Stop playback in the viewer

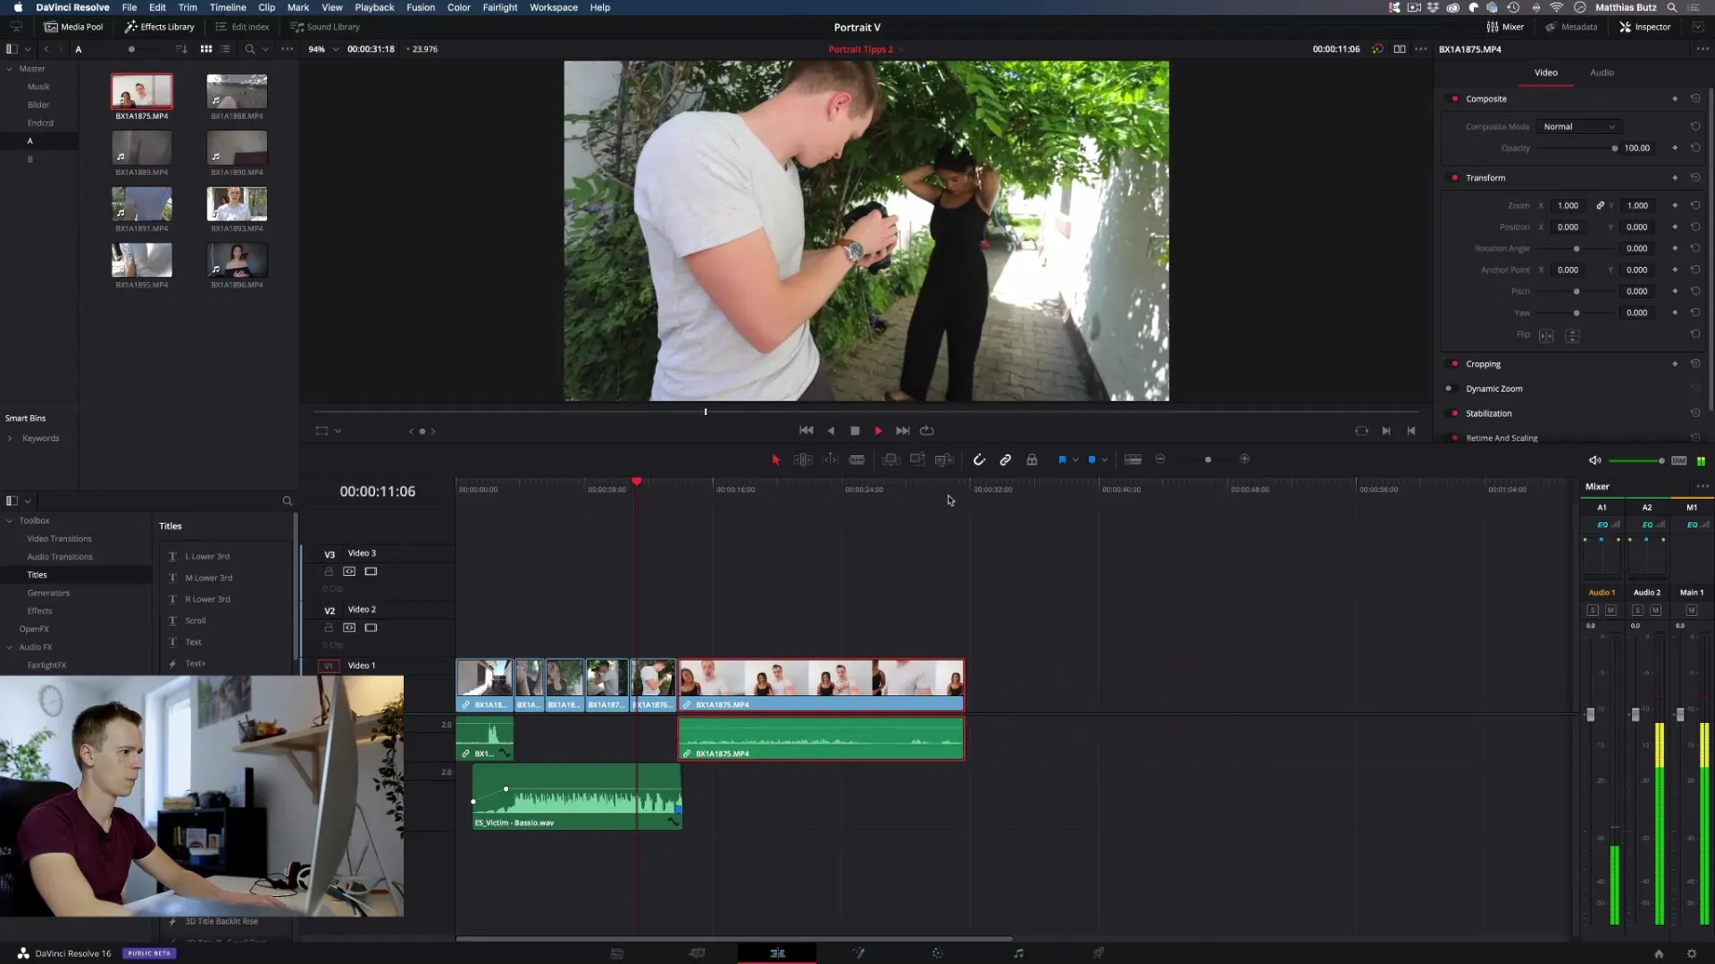(x=855, y=430)
